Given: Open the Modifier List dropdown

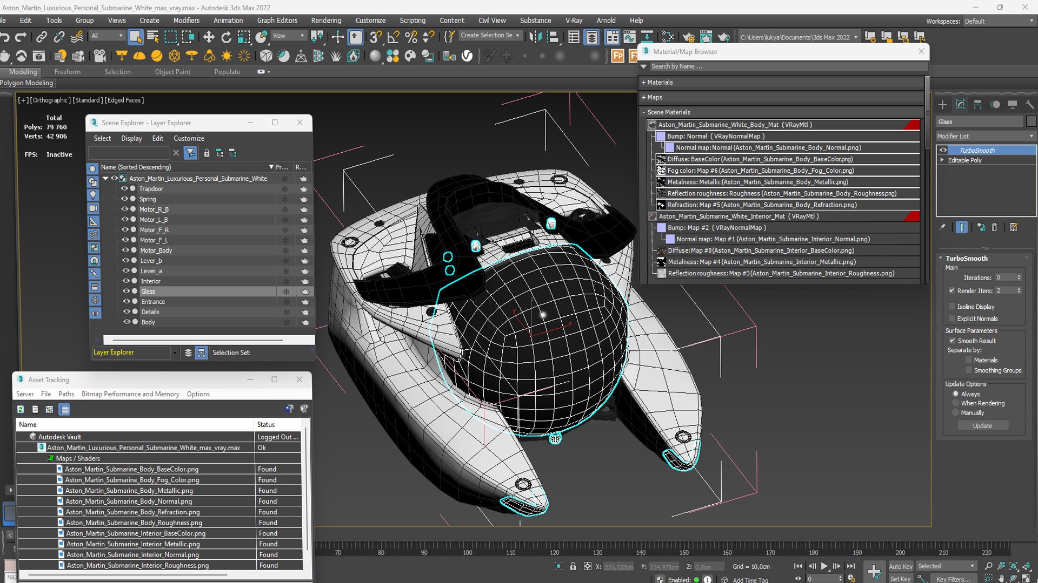Looking at the screenshot, I should coord(986,136).
